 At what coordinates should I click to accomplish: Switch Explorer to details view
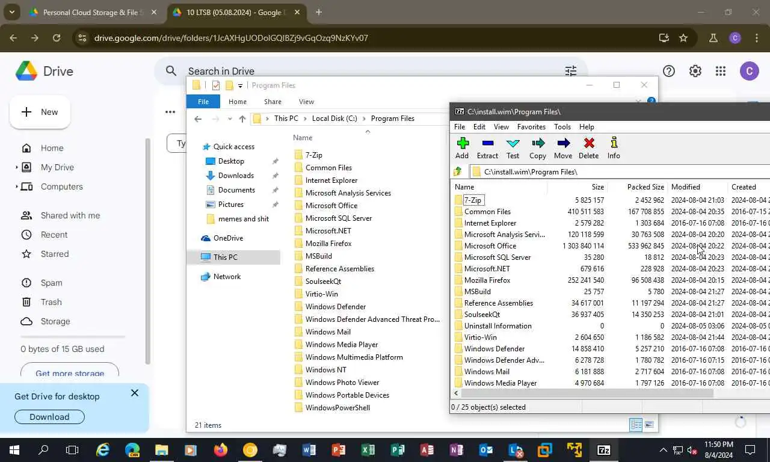(636, 425)
